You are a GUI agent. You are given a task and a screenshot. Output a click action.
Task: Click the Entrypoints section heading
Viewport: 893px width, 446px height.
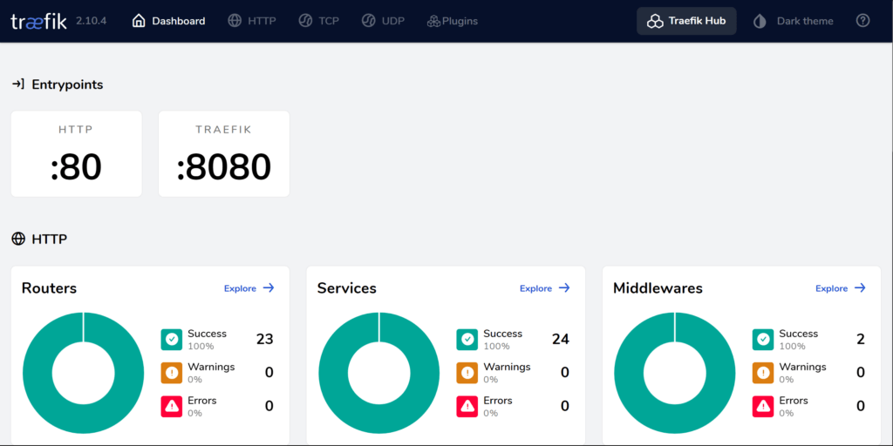(67, 84)
